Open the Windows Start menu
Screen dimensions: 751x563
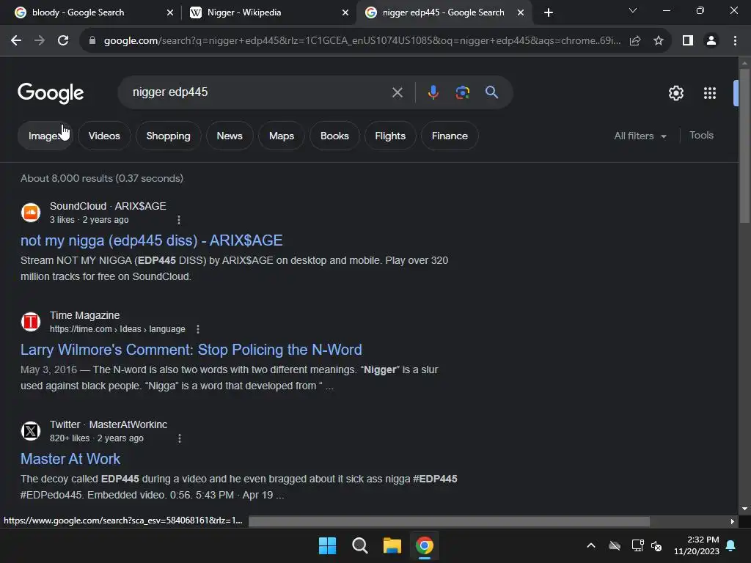click(328, 545)
